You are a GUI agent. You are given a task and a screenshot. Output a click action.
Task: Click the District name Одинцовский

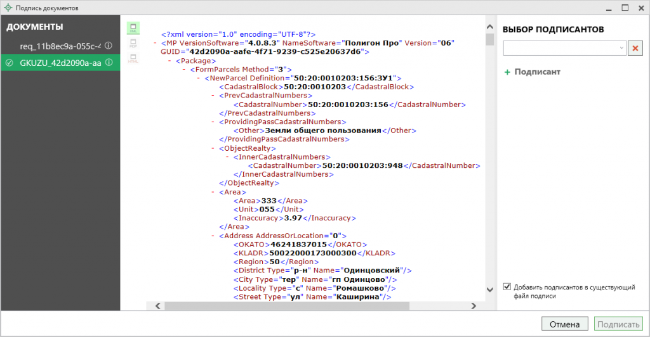coord(373,271)
